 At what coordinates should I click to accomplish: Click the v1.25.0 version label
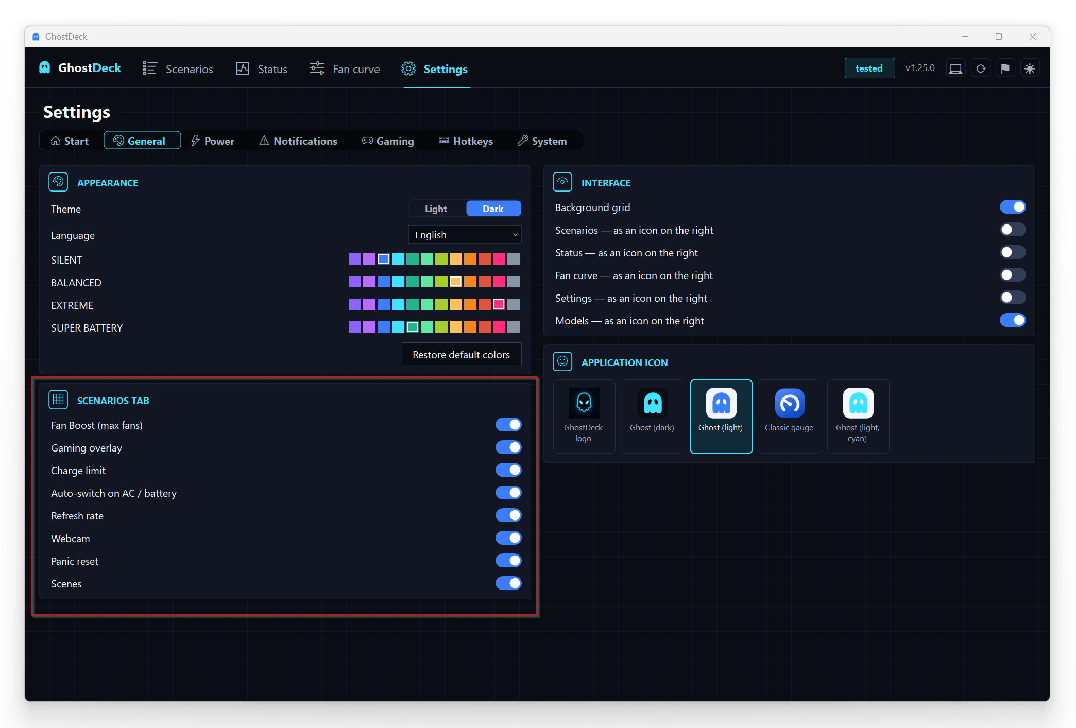(920, 68)
